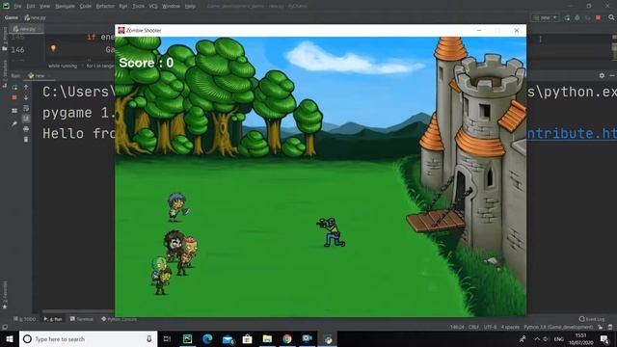The image size is (617, 347).
Task: Open the Project tool window sidebar tab
Action: coord(5,40)
